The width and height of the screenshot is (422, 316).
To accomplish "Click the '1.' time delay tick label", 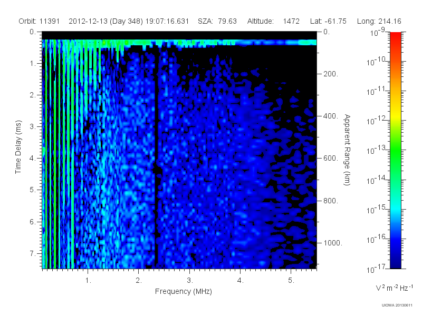I will [33, 64].
